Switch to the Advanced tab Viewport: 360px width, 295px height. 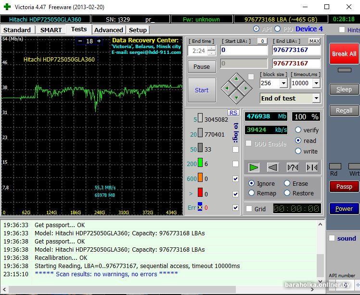click(109, 30)
